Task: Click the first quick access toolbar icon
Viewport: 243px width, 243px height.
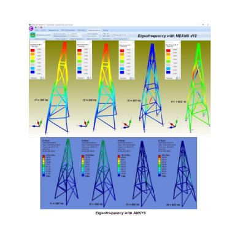Action: click(36, 27)
